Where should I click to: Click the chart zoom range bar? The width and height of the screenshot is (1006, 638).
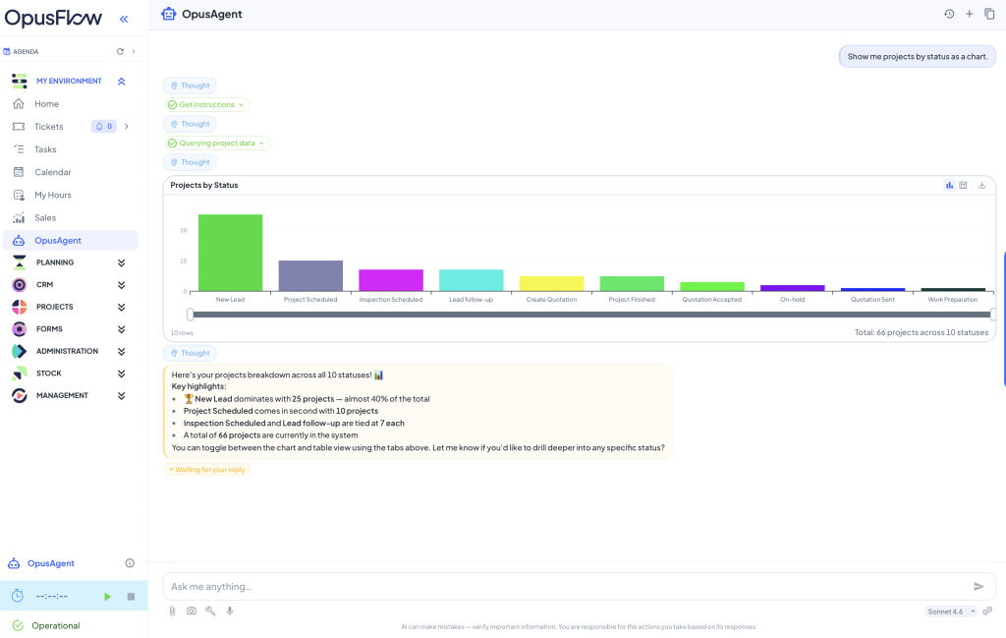coord(591,315)
